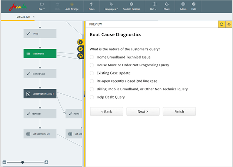
Task: Click the Next > button
Action: point(143,111)
